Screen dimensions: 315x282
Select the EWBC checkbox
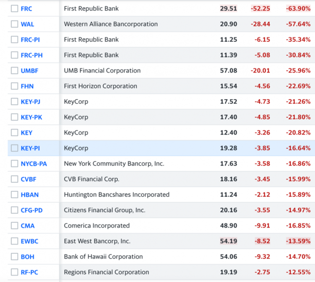pyautogui.click(x=14, y=241)
